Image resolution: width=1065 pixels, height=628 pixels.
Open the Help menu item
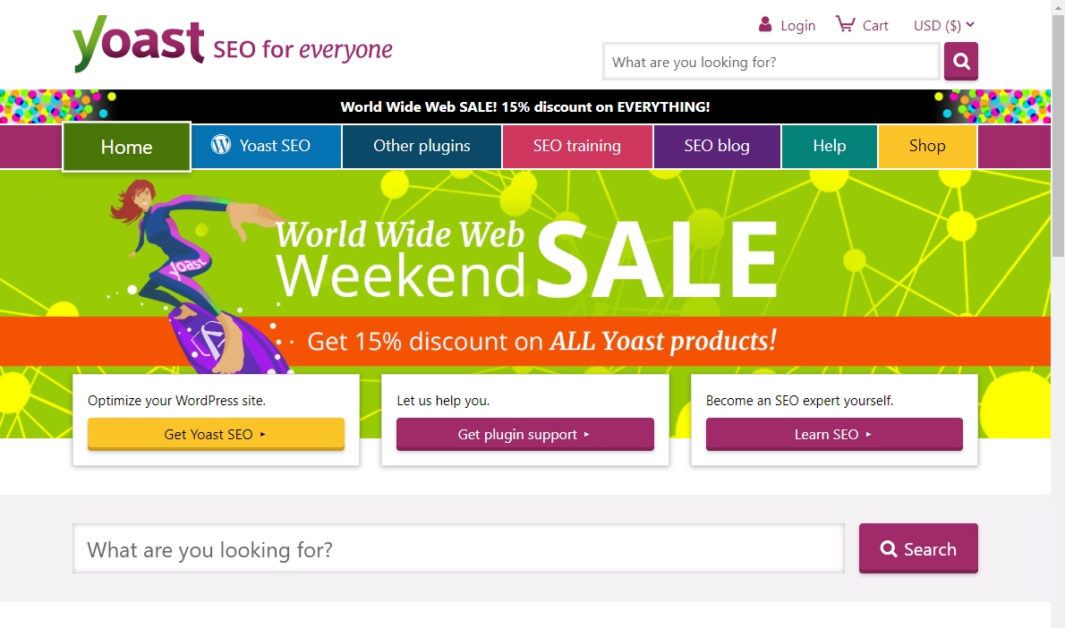point(830,146)
